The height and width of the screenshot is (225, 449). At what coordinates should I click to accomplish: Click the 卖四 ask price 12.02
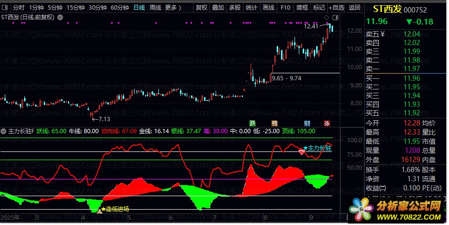pos(412,43)
